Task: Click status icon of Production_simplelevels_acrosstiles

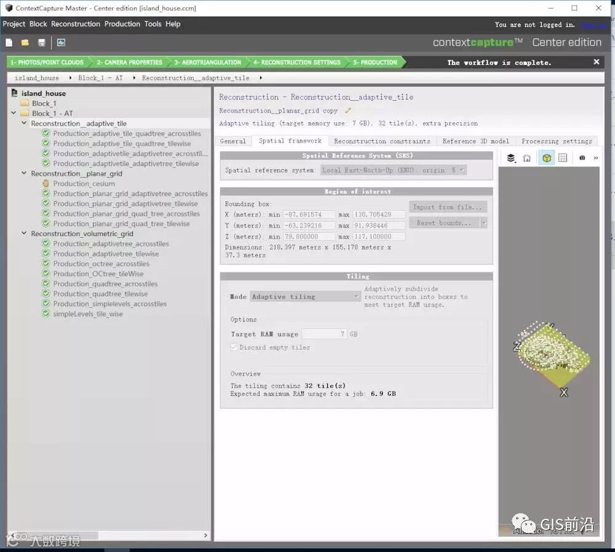Action: pos(46,304)
